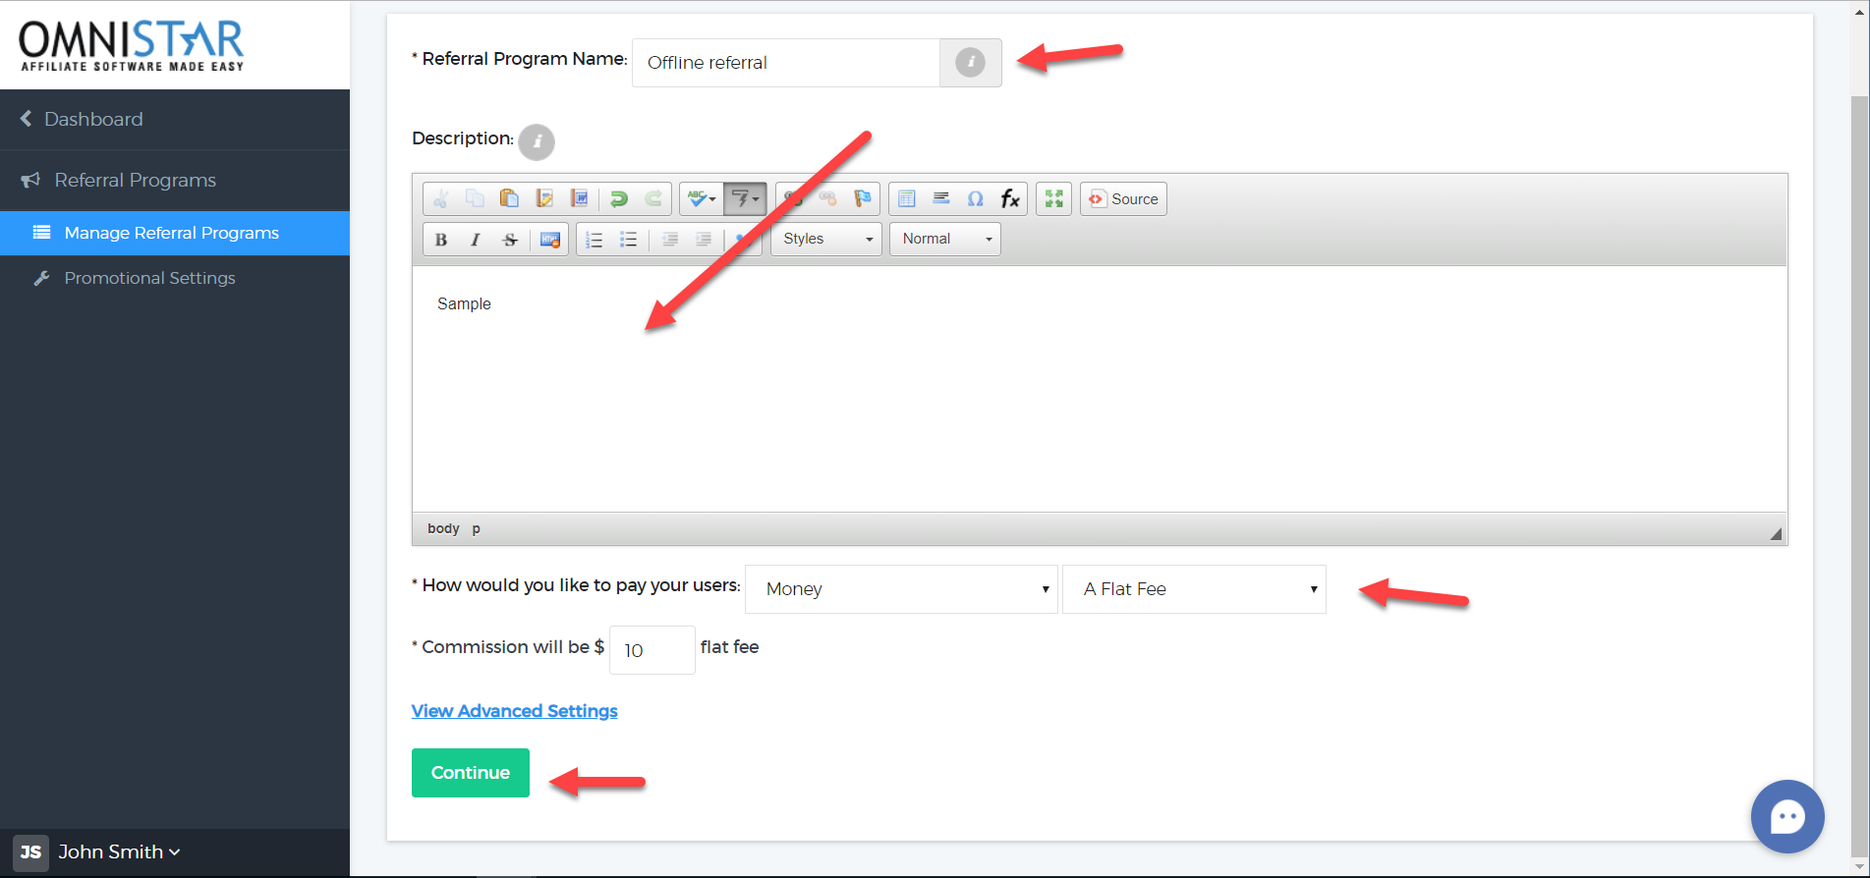Click the megaphone icon beside Referral Programs
This screenshot has height=878, width=1870.
coord(30,181)
